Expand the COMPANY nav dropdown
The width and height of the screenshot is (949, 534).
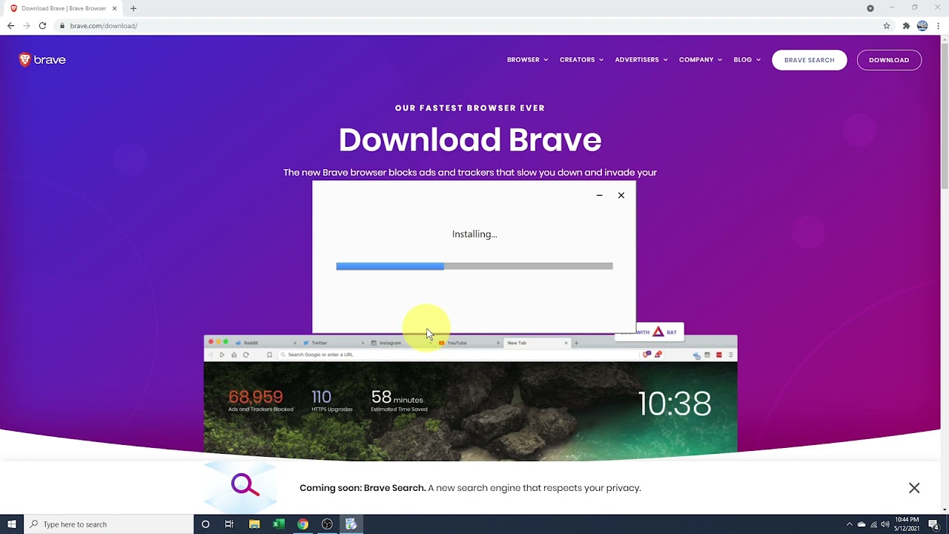701,60
